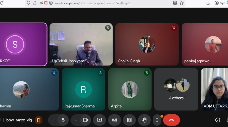
Task: Expand video settings chevron beside camera
Action: (x=76, y=120)
